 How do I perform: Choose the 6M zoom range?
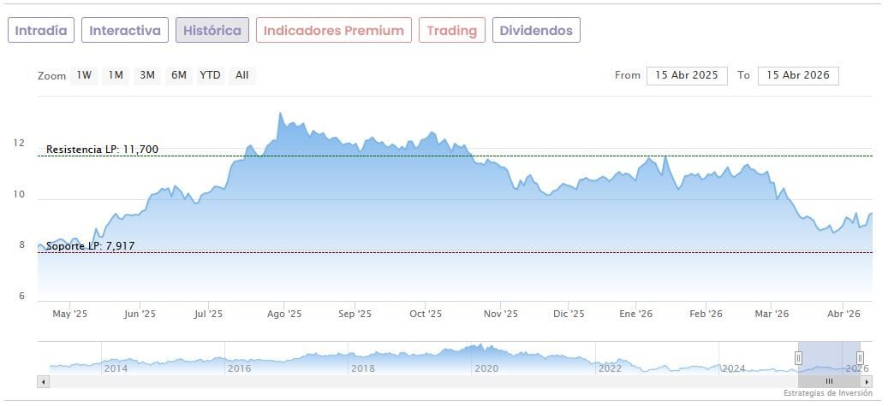pos(178,75)
